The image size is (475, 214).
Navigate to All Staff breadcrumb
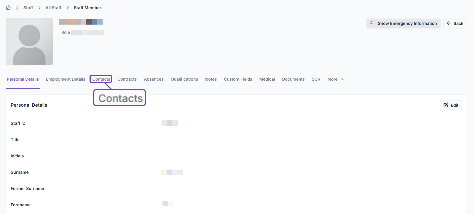[53, 8]
